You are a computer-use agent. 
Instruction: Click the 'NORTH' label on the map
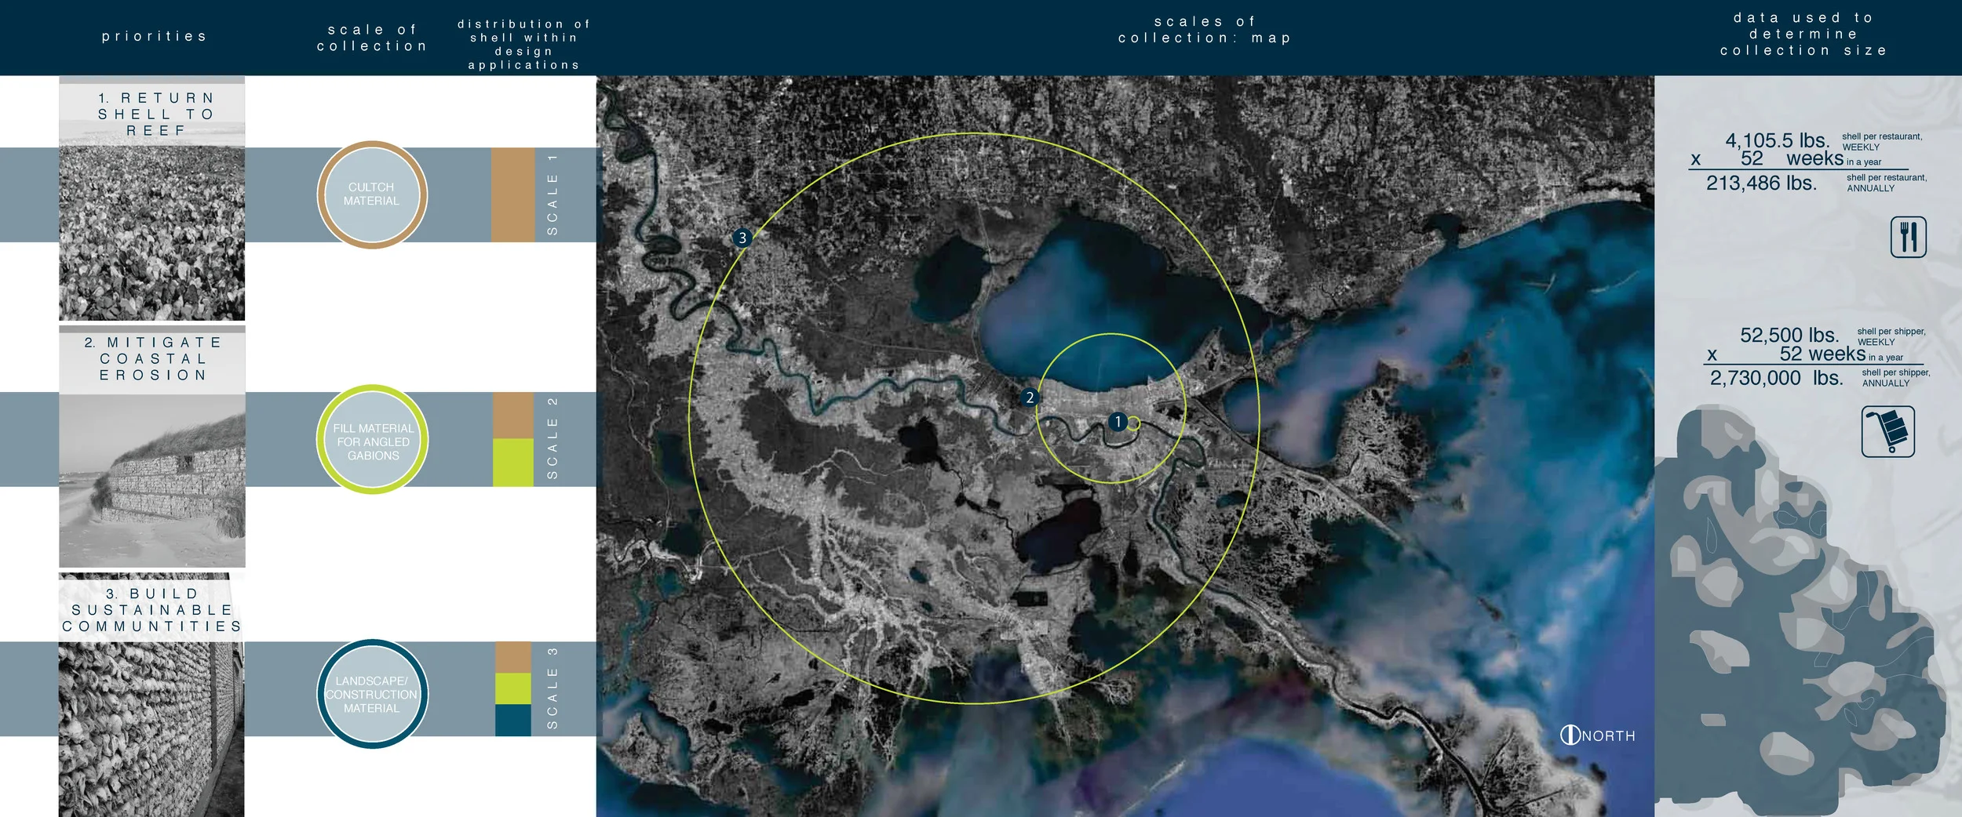coord(1609,736)
